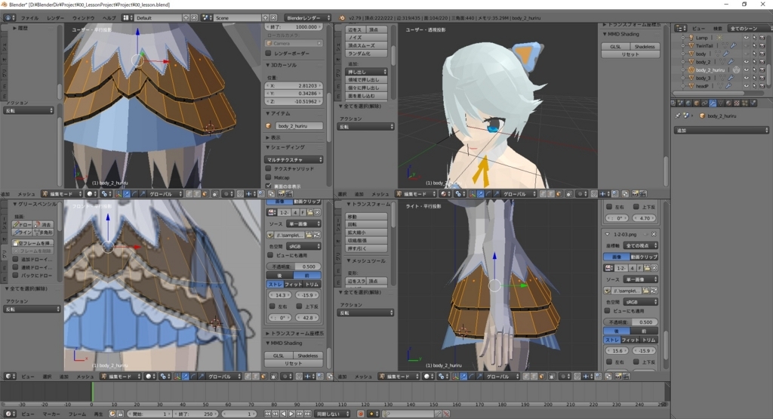Open the Blenderレンダー engine dropdown

click(x=308, y=18)
